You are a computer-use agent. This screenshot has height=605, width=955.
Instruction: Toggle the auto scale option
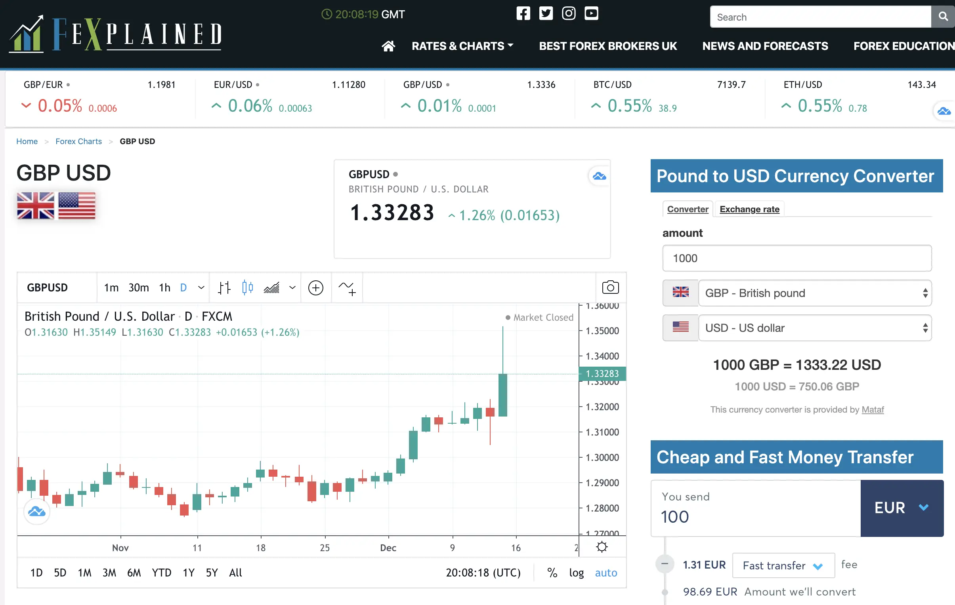click(605, 573)
